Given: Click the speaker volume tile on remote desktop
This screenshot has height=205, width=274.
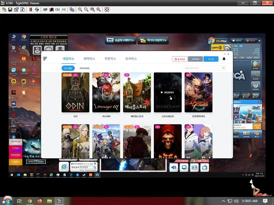Looking at the screenshot, I should point(173,168).
